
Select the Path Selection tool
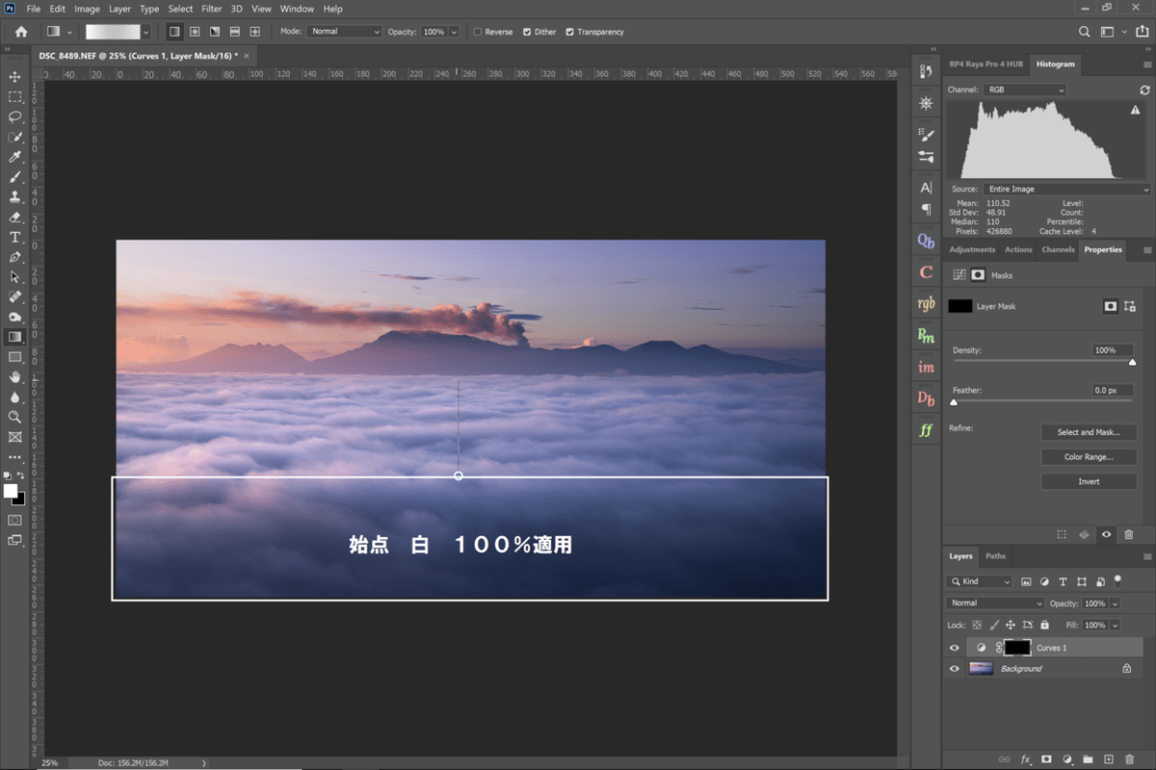click(x=14, y=277)
